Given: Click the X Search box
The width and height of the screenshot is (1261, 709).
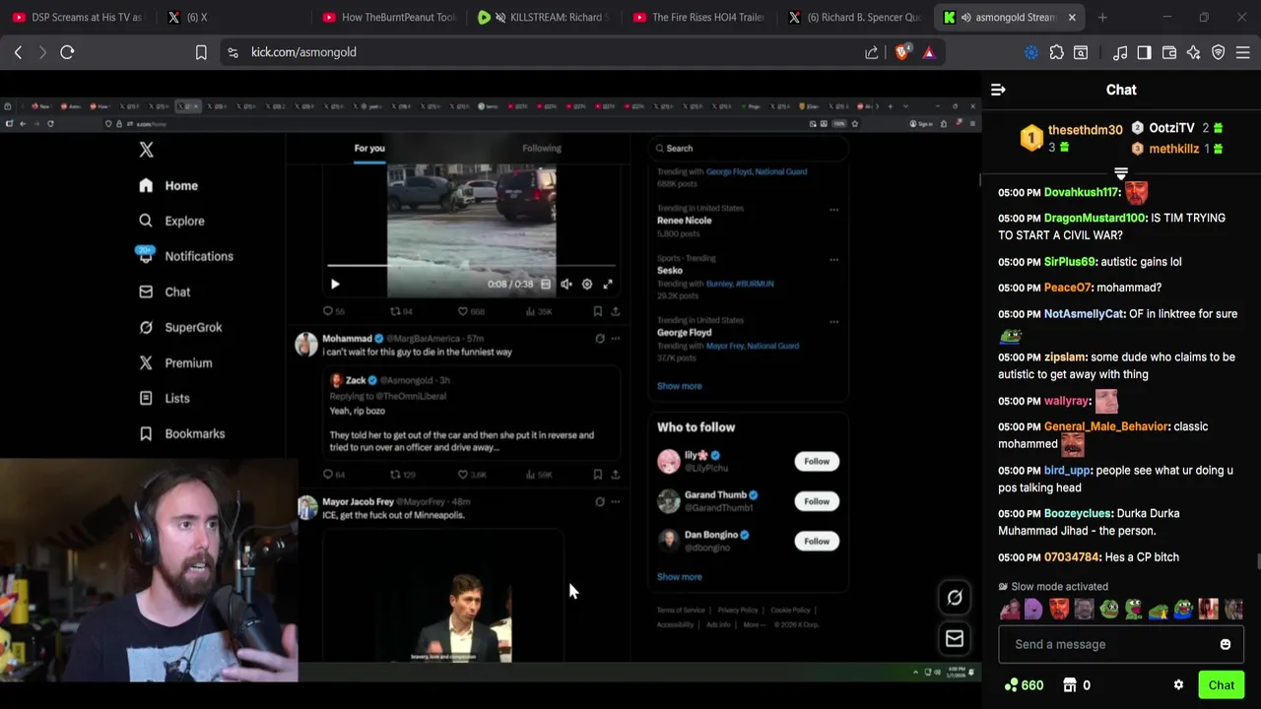Looking at the screenshot, I should coord(748,149).
